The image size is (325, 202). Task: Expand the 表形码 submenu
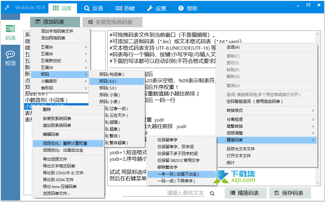[60, 88]
